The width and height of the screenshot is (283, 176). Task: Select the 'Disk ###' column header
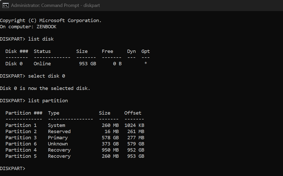point(17,51)
